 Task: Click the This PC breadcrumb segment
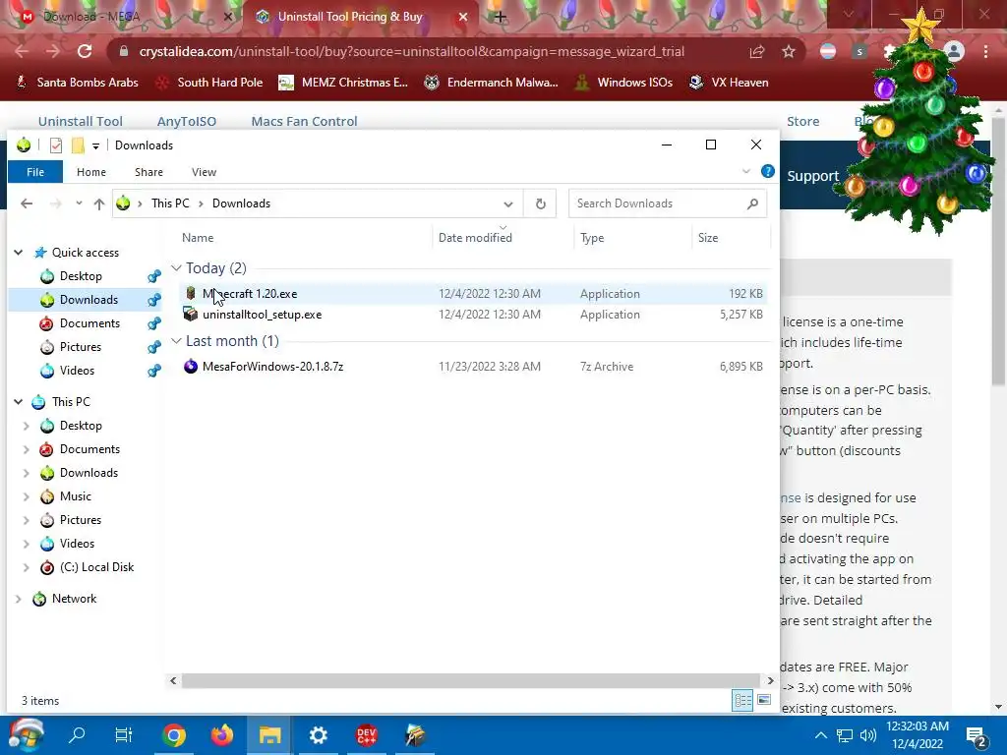170,203
